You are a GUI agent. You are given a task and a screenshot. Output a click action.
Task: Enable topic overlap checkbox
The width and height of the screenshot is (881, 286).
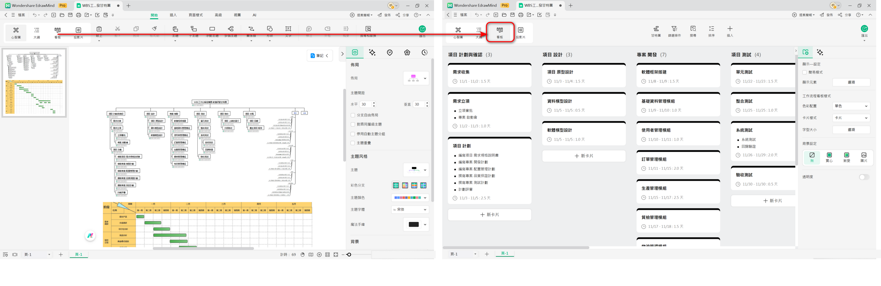pos(353,143)
